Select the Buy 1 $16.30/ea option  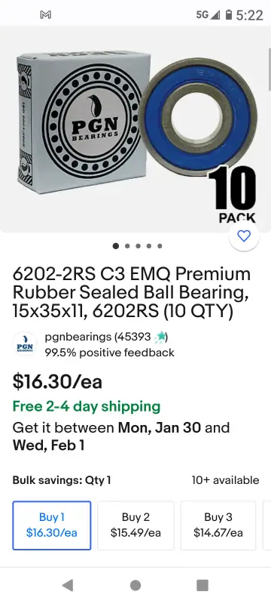(52, 525)
